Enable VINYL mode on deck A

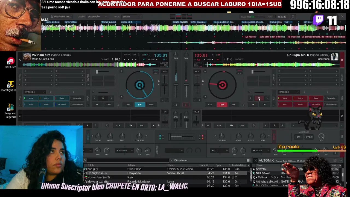[x=156, y=71]
